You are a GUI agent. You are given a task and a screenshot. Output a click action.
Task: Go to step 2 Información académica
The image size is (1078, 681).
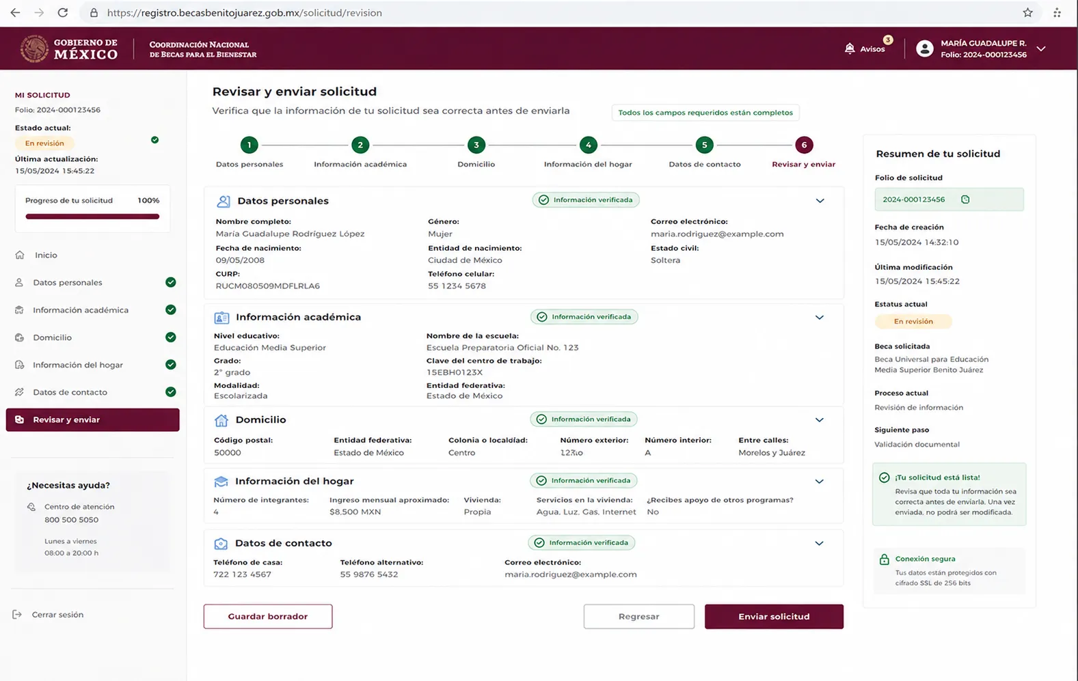360,145
